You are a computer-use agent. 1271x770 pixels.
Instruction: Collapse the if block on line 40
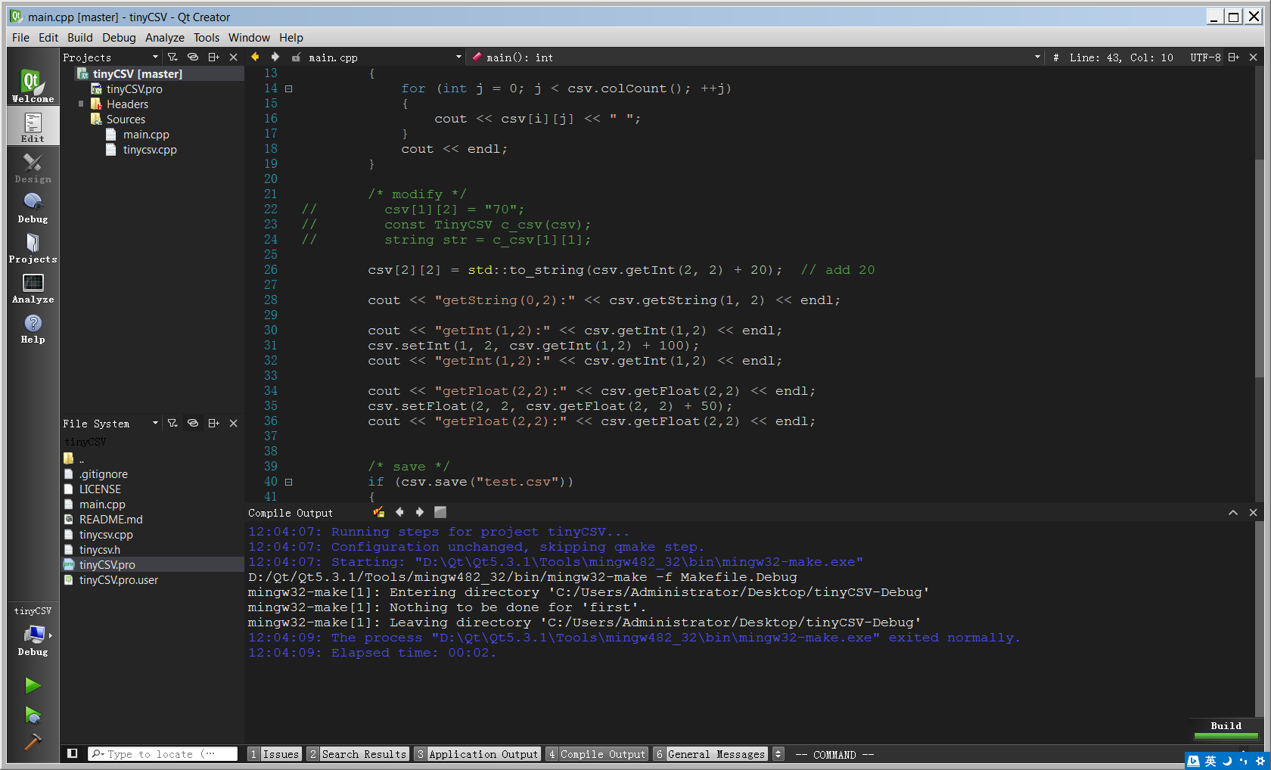pyautogui.click(x=288, y=482)
